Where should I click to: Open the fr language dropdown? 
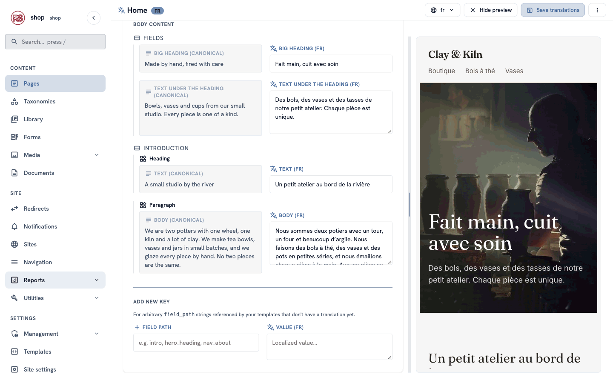tap(442, 10)
